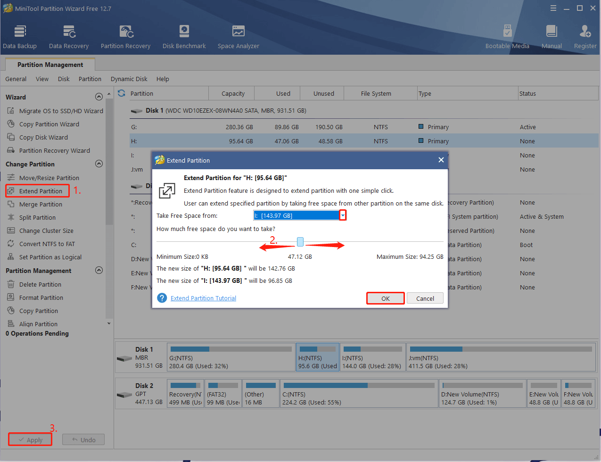Viewport: 601px width, 462px height.
Task: Open Copy Partition Wizard
Action: [43, 124]
